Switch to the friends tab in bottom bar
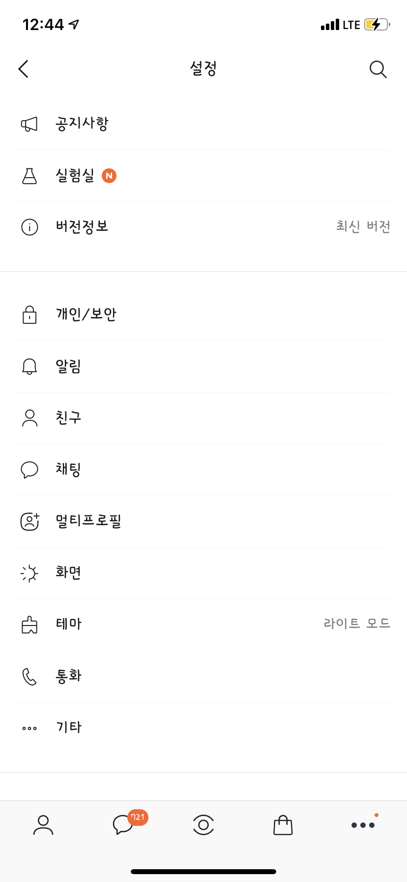Image resolution: width=407 pixels, height=882 pixels. click(x=43, y=825)
